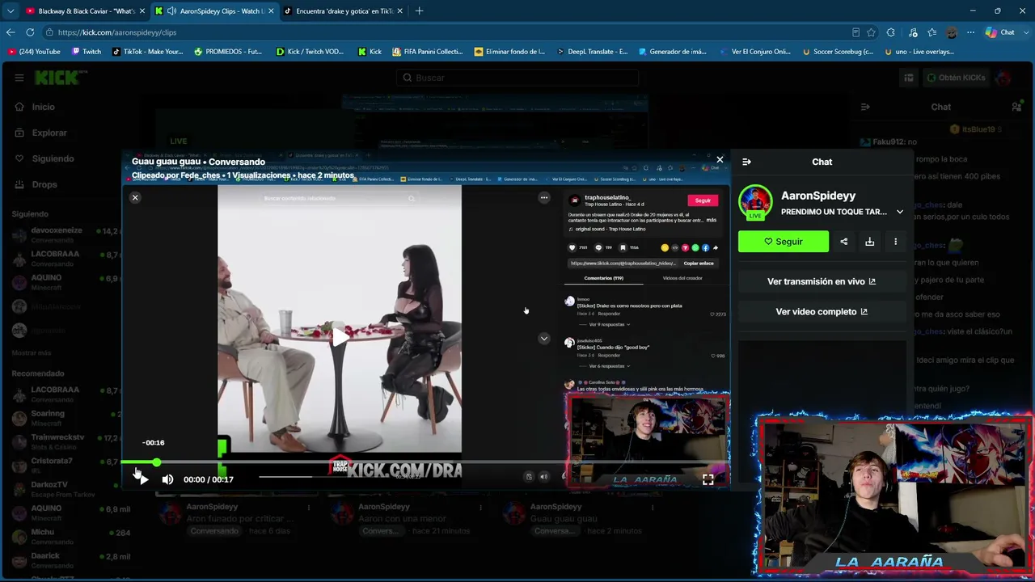Open the 'uno - Live overlays' bookmark
1035x582 pixels.
pyautogui.click(x=919, y=52)
